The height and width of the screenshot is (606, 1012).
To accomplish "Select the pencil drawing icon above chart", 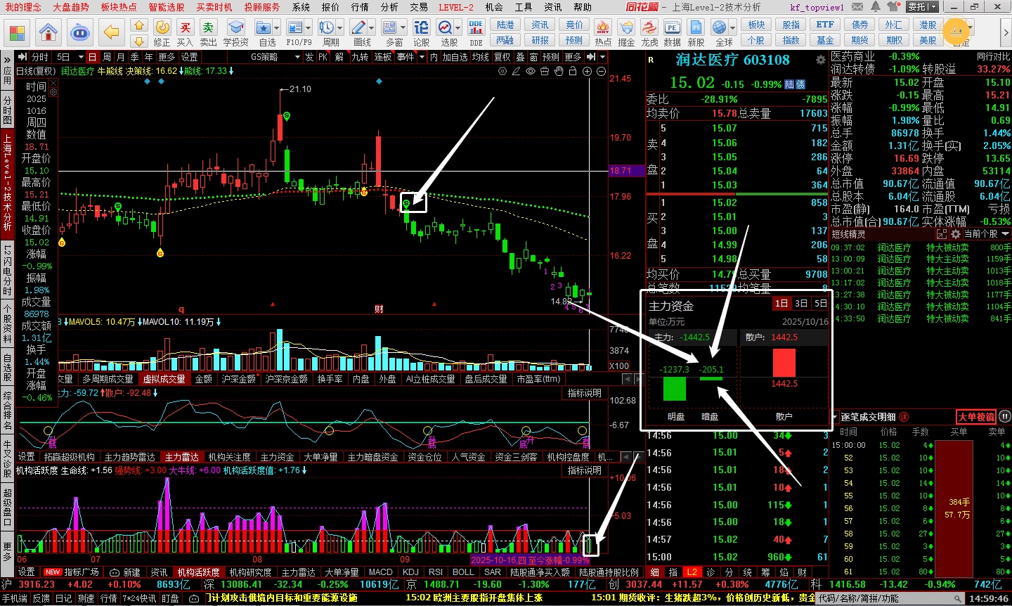I will tap(517, 71).
